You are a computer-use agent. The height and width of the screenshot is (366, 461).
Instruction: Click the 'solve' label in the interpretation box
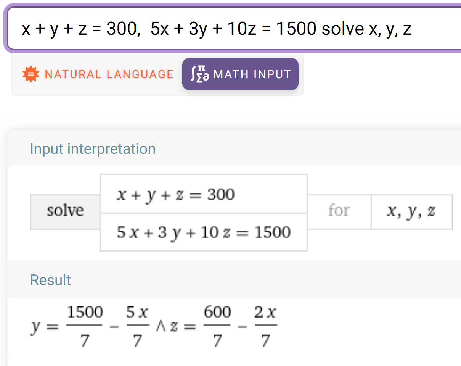pos(65,210)
